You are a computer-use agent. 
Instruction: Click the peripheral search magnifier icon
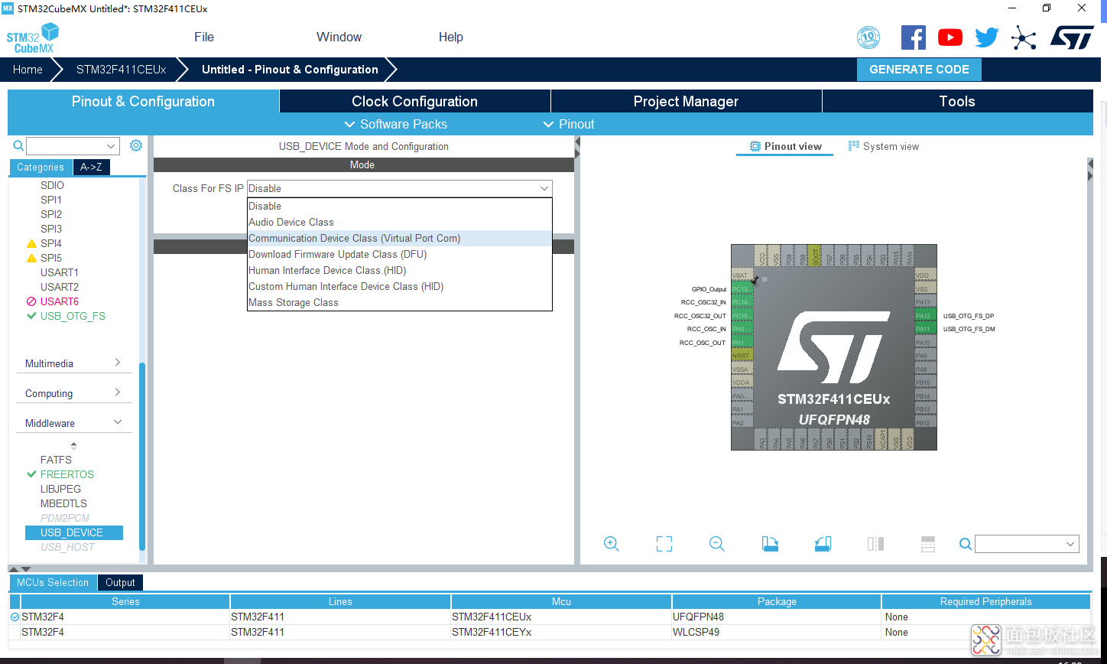(18, 145)
